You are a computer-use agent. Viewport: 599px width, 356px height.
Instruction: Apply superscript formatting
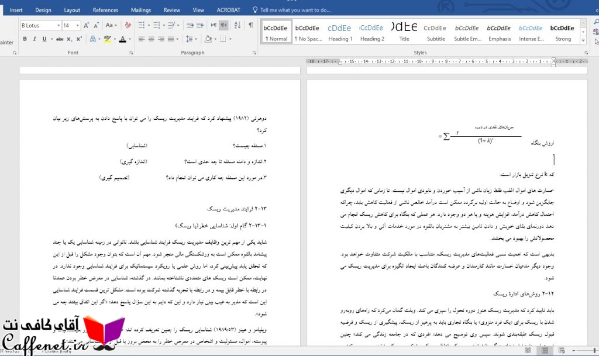pos(79,39)
